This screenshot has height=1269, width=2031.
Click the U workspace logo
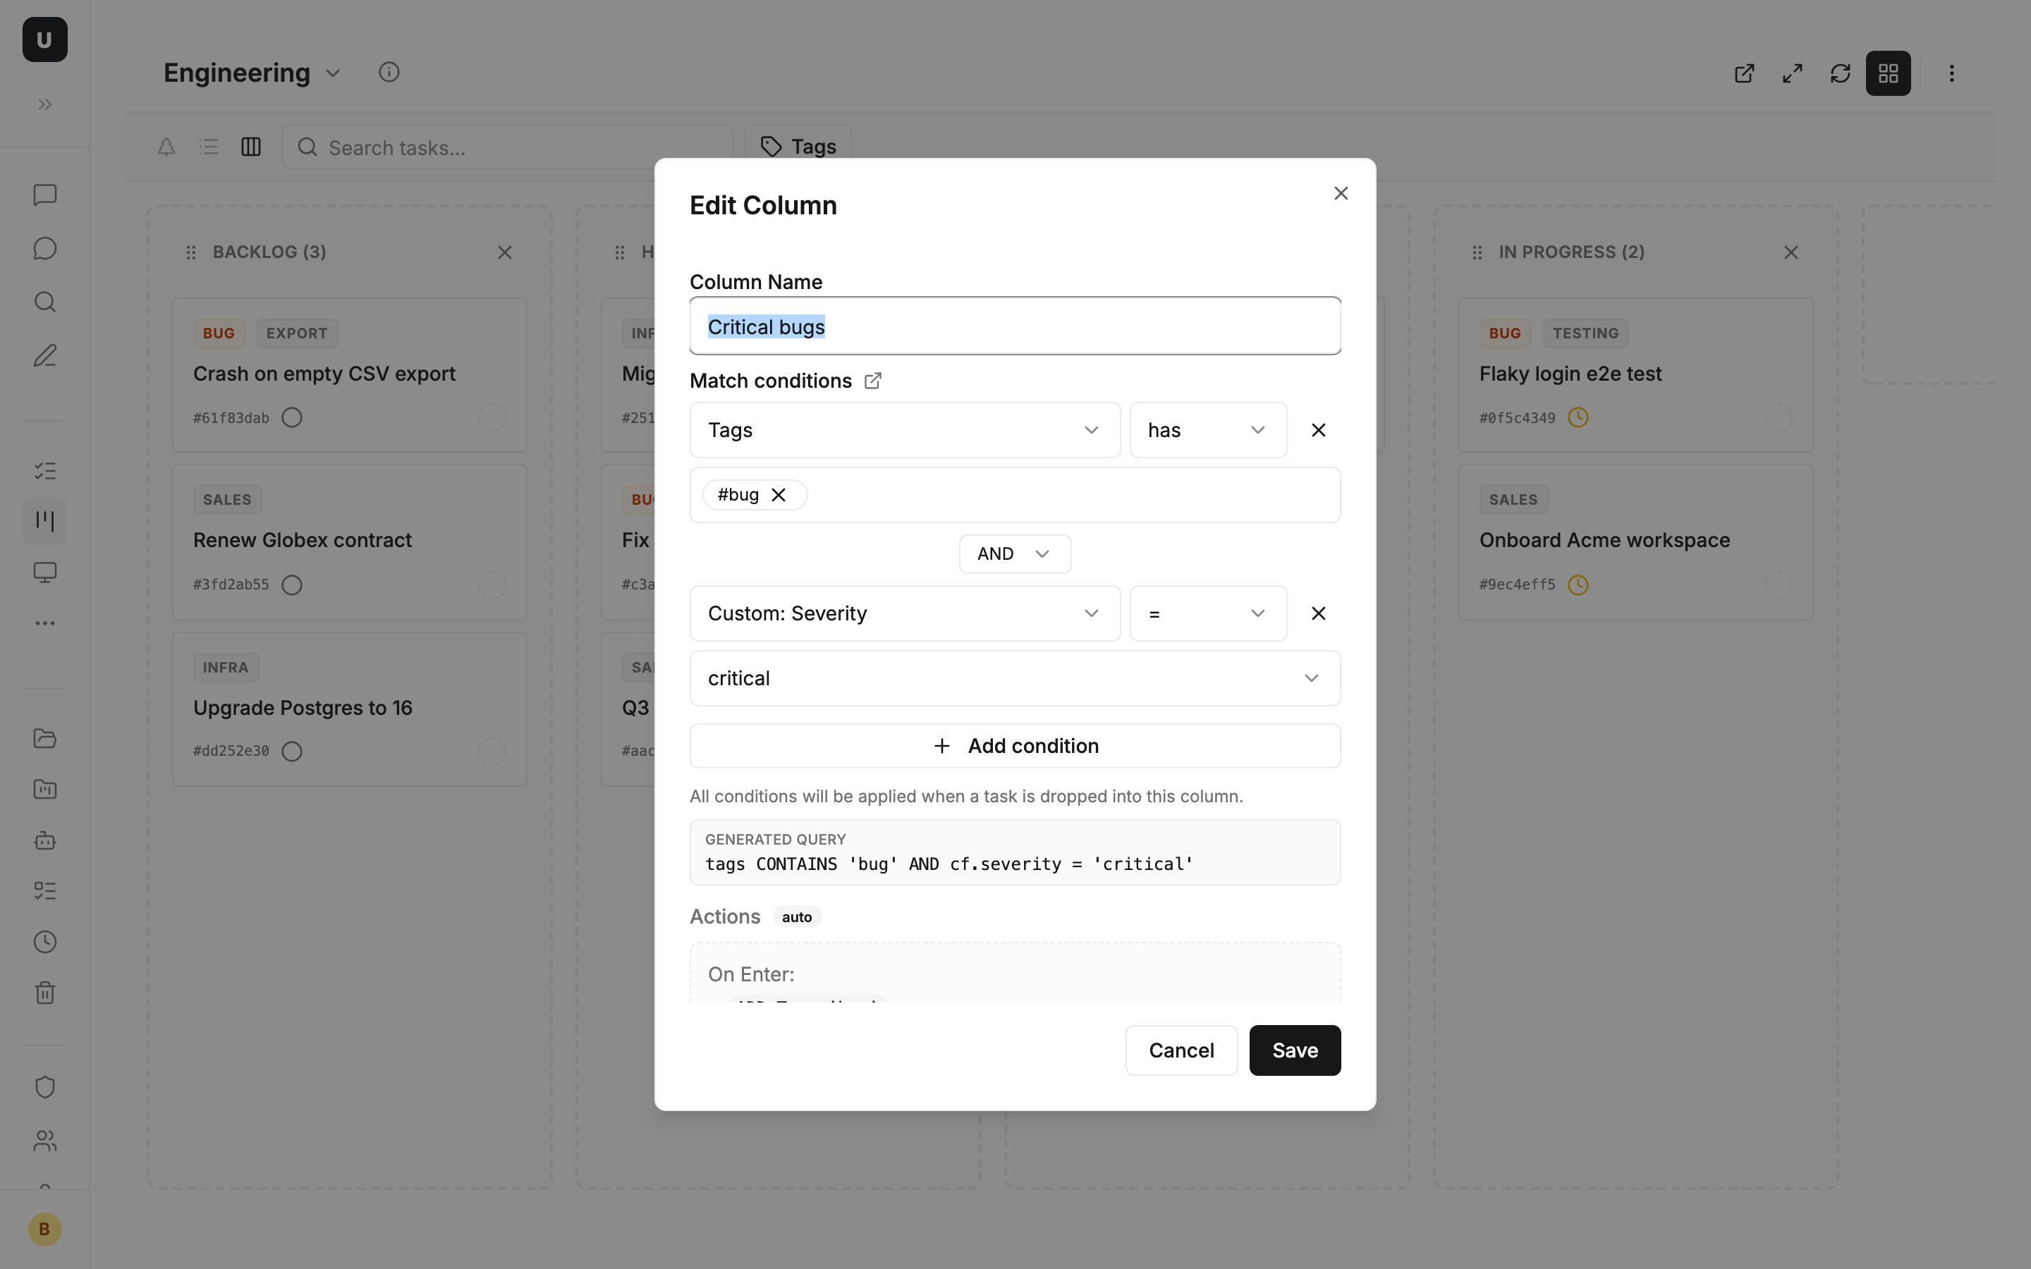pos(44,39)
